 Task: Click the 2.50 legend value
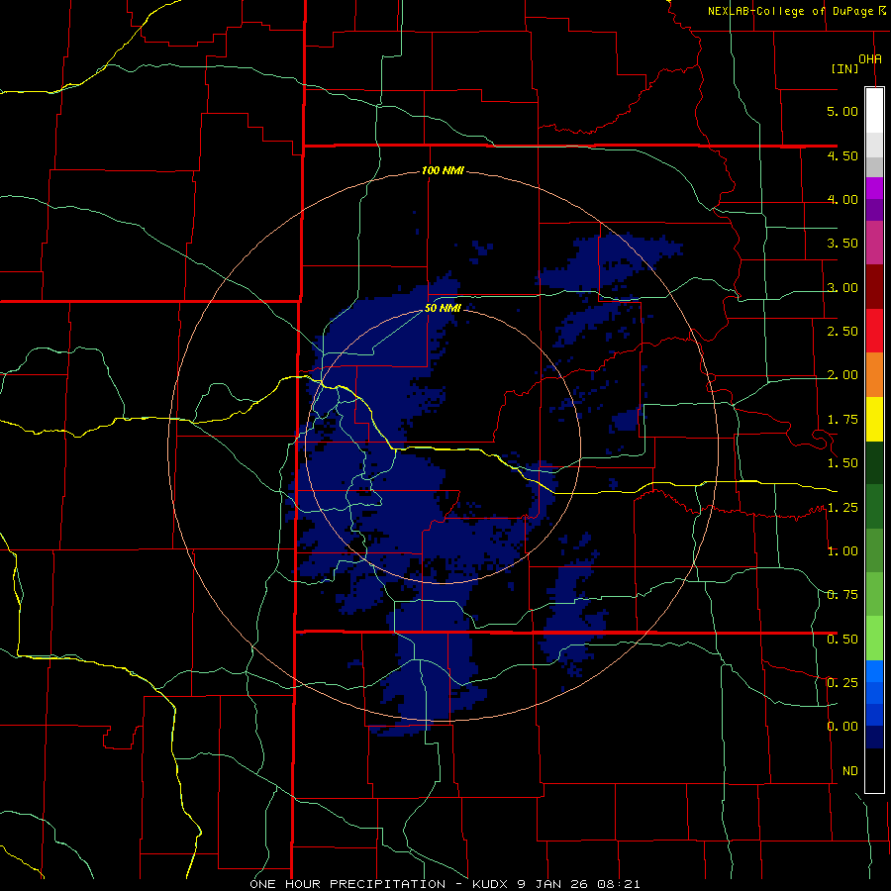coord(842,332)
